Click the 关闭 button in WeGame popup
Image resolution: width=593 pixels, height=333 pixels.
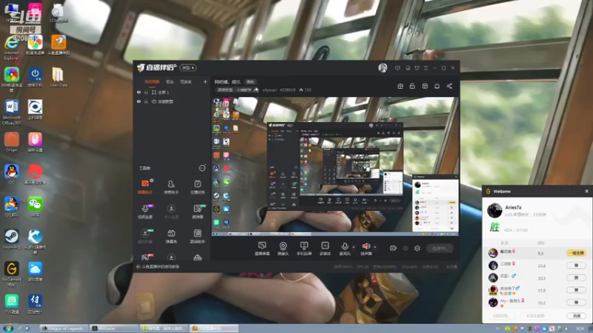576,316
